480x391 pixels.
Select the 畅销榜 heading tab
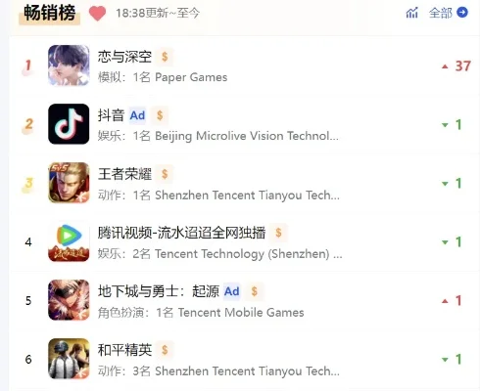click(x=50, y=13)
